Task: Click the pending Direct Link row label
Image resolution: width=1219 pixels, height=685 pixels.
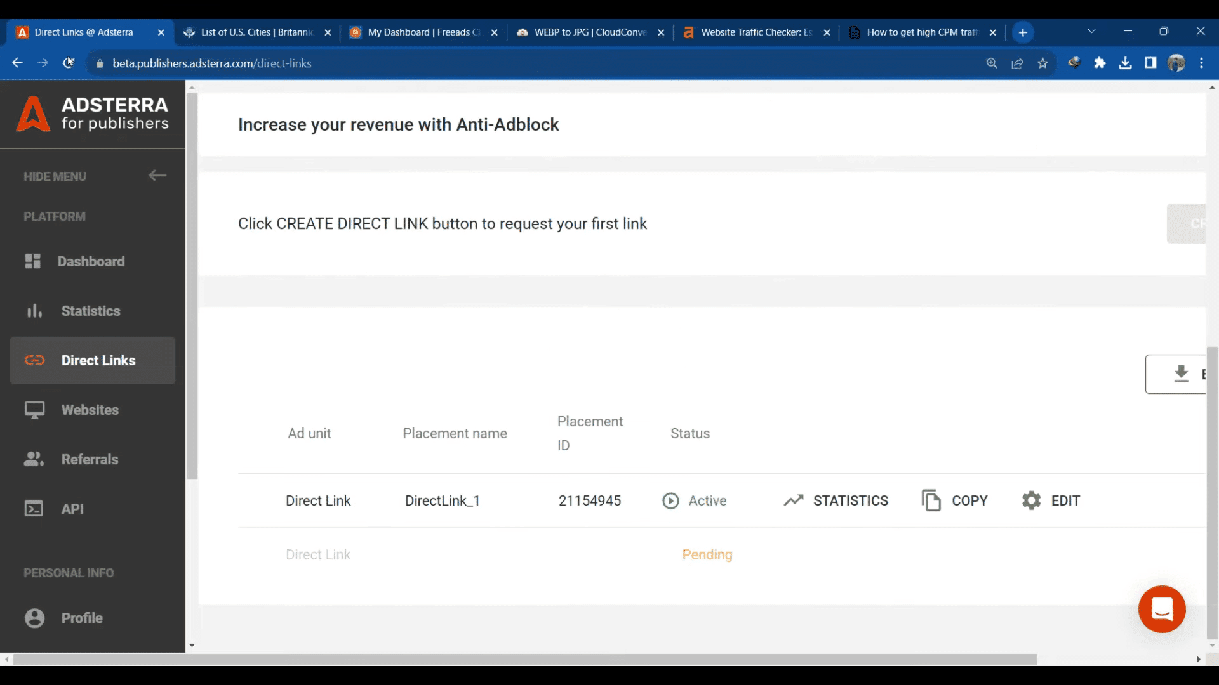Action: click(x=318, y=554)
